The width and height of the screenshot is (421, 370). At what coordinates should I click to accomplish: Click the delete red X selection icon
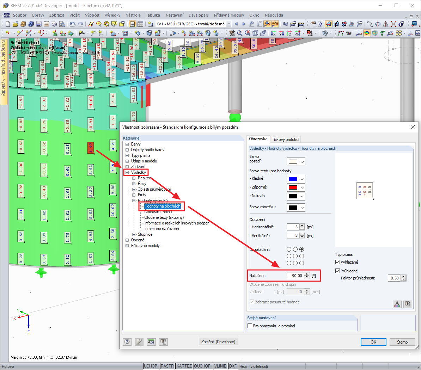pyautogui.click(x=393, y=24)
